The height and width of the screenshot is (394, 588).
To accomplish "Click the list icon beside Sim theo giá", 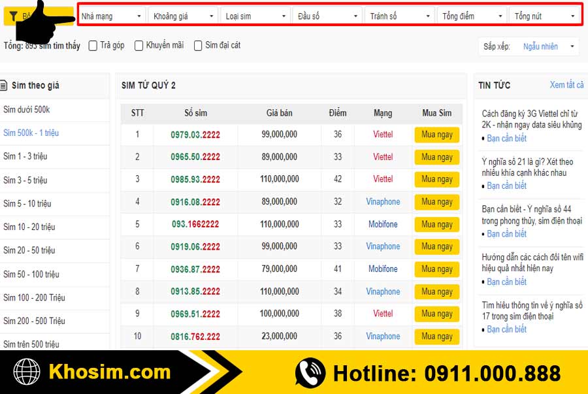I will coord(4,86).
